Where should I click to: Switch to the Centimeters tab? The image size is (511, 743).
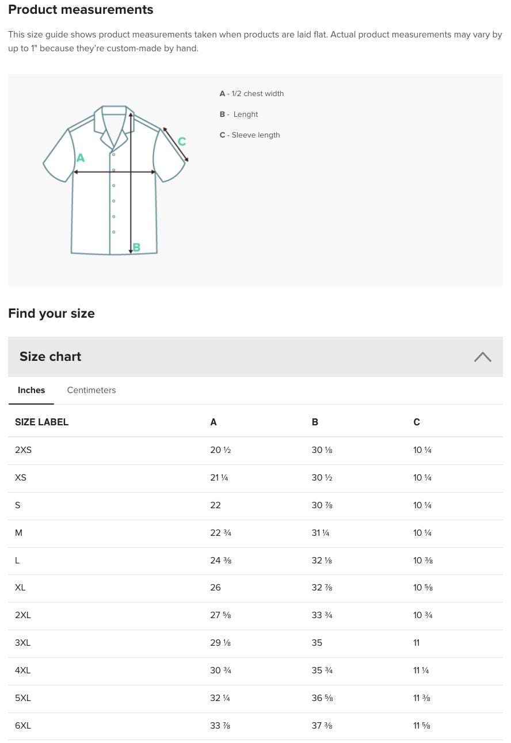click(x=91, y=390)
